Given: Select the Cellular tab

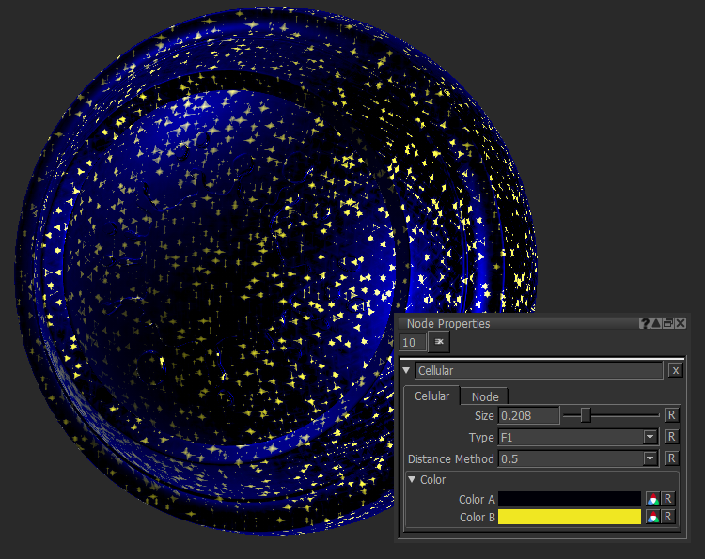Looking at the screenshot, I should tap(431, 396).
